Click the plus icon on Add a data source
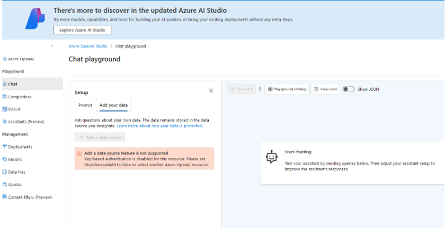Screen dimensions: 445x228 (x=81, y=137)
